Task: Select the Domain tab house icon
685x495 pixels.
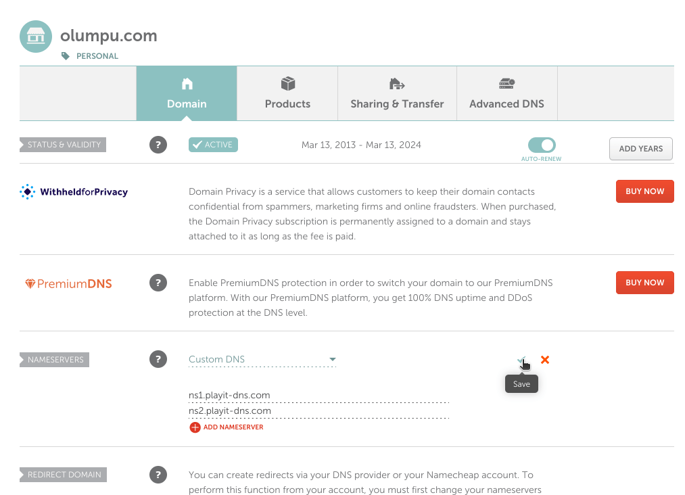Action: 187,83
